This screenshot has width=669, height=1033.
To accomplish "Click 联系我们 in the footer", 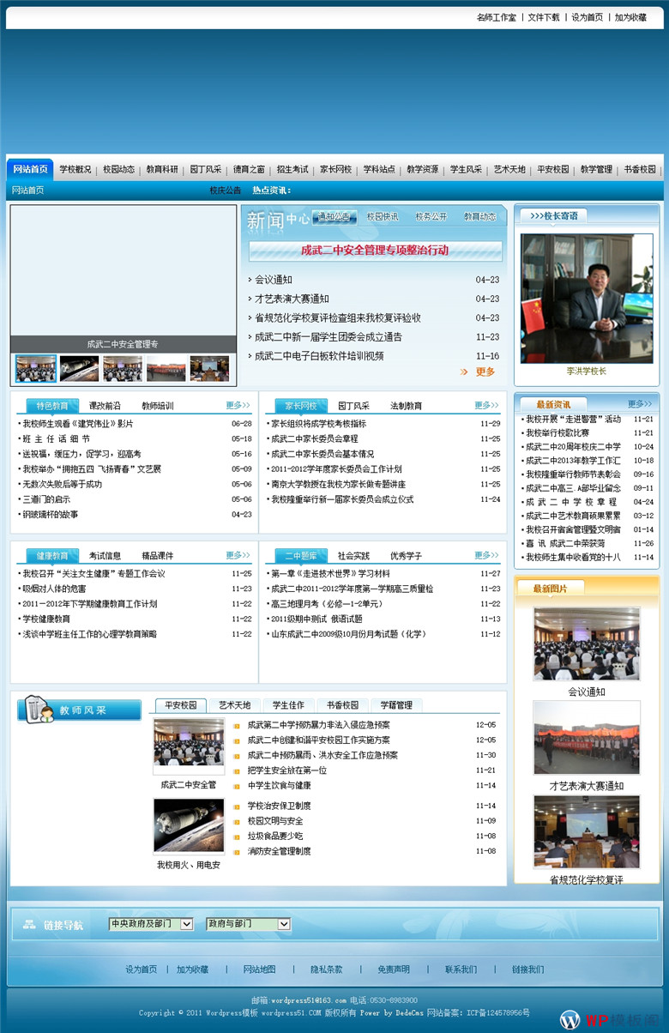I will click(x=461, y=970).
